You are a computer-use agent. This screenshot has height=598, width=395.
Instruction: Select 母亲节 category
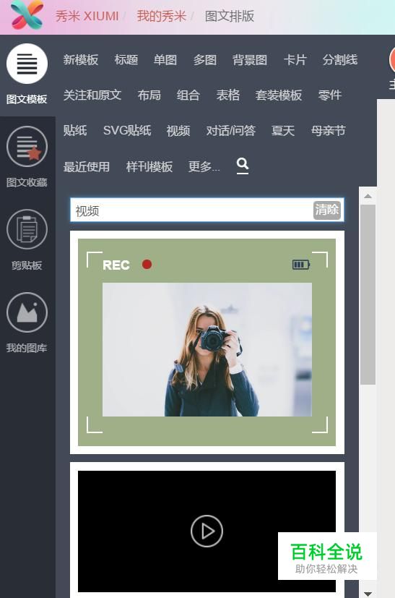coord(329,130)
